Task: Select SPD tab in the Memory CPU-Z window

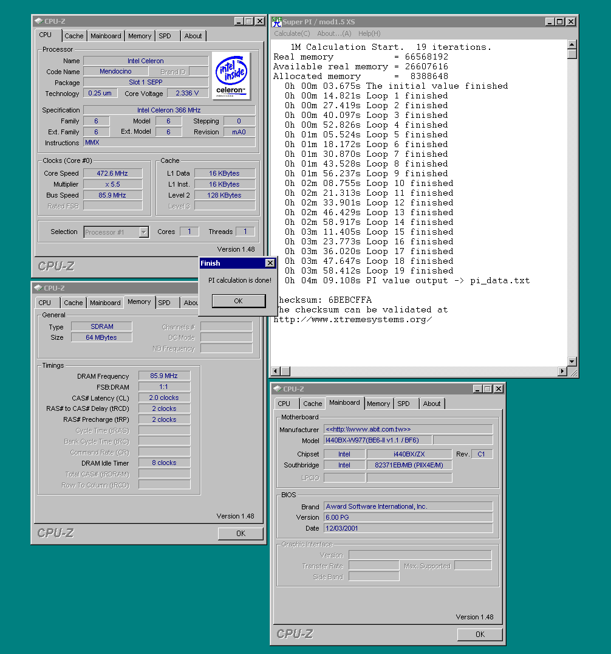Action: 164,303
